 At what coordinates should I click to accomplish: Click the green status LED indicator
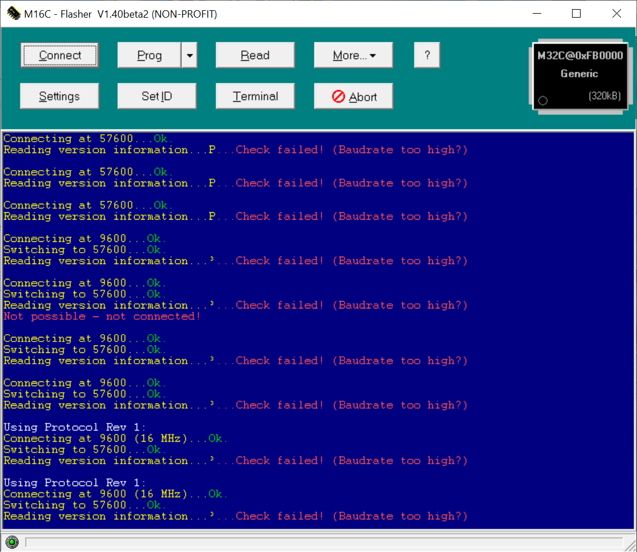click(13, 542)
